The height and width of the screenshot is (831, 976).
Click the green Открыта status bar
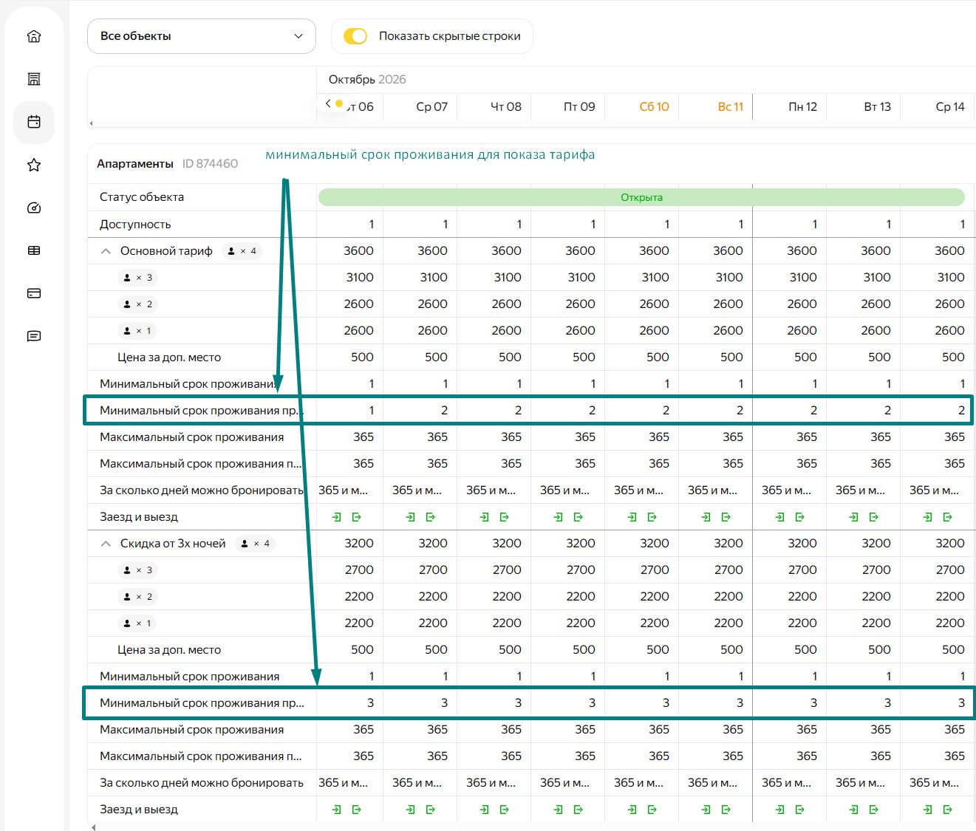coord(641,197)
